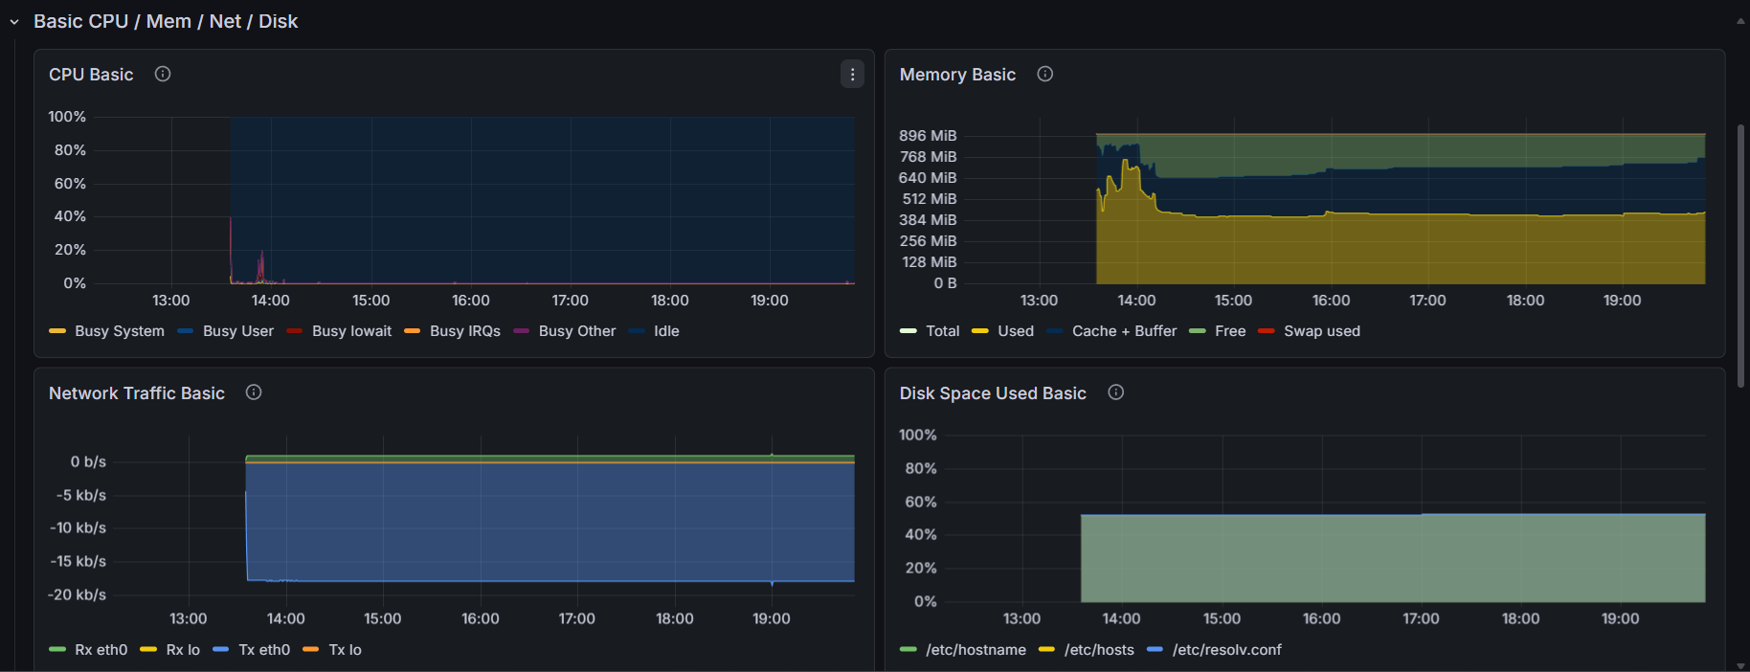Toggle the Tx eth0 legend series

pyautogui.click(x=264, y=650)
